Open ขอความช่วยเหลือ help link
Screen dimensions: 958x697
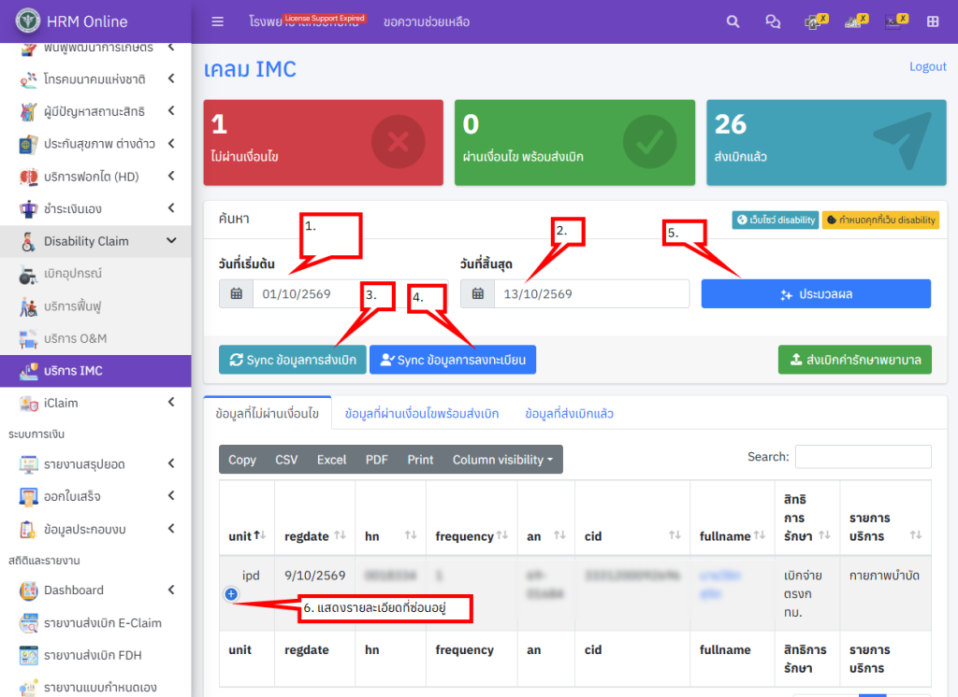click(427, 22)
